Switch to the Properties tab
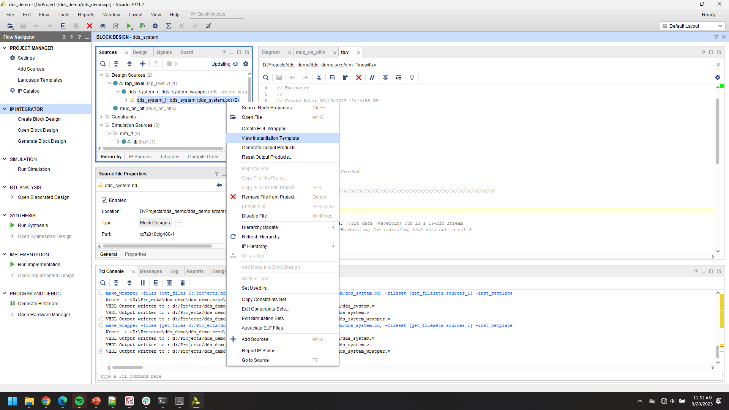 136,254
